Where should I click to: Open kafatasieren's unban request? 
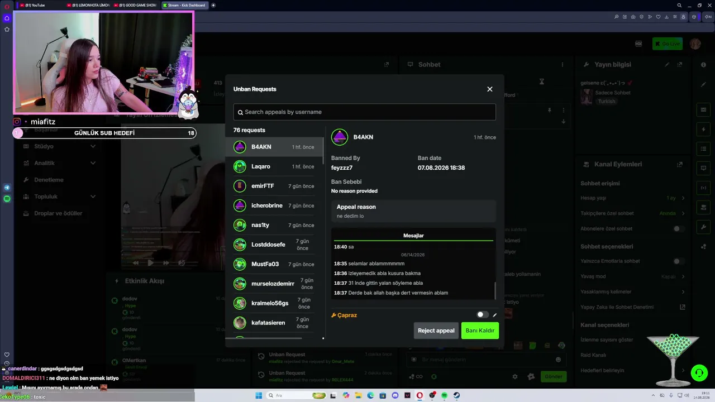click(274, 323)
